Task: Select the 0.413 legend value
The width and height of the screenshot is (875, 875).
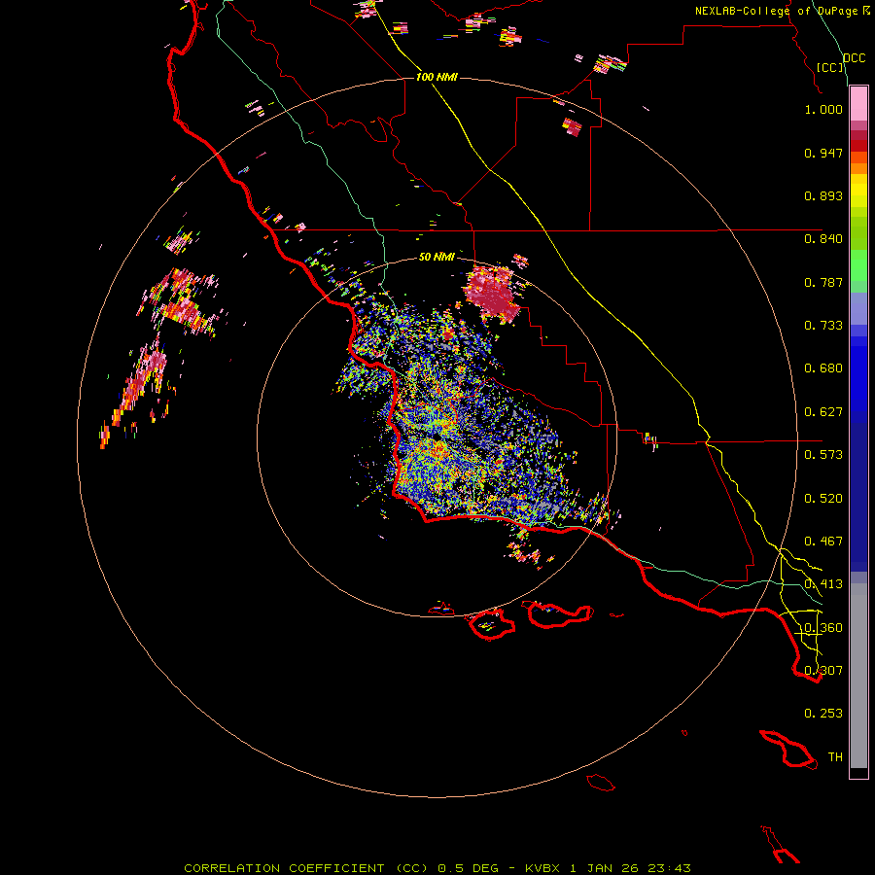Action: [x=823, y=584]
